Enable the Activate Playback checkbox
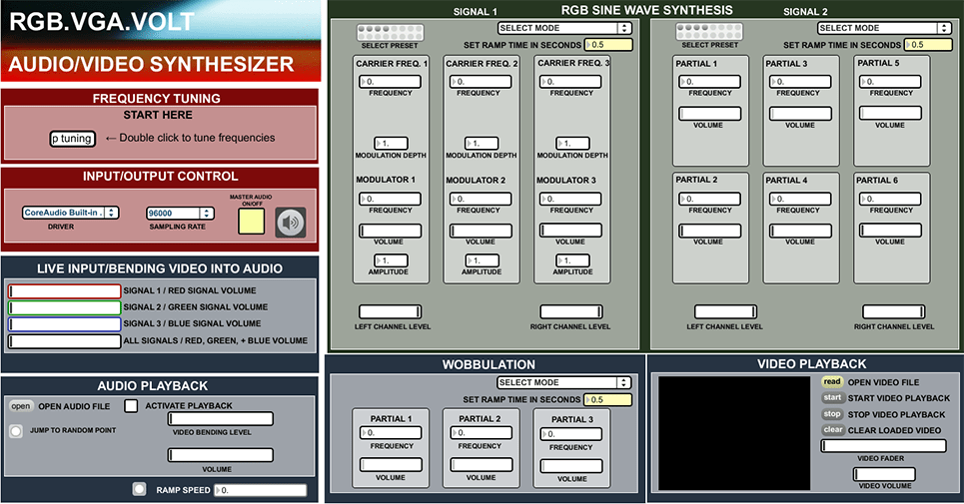This screenshot has height=504, width=964. (x=131, y=406)
